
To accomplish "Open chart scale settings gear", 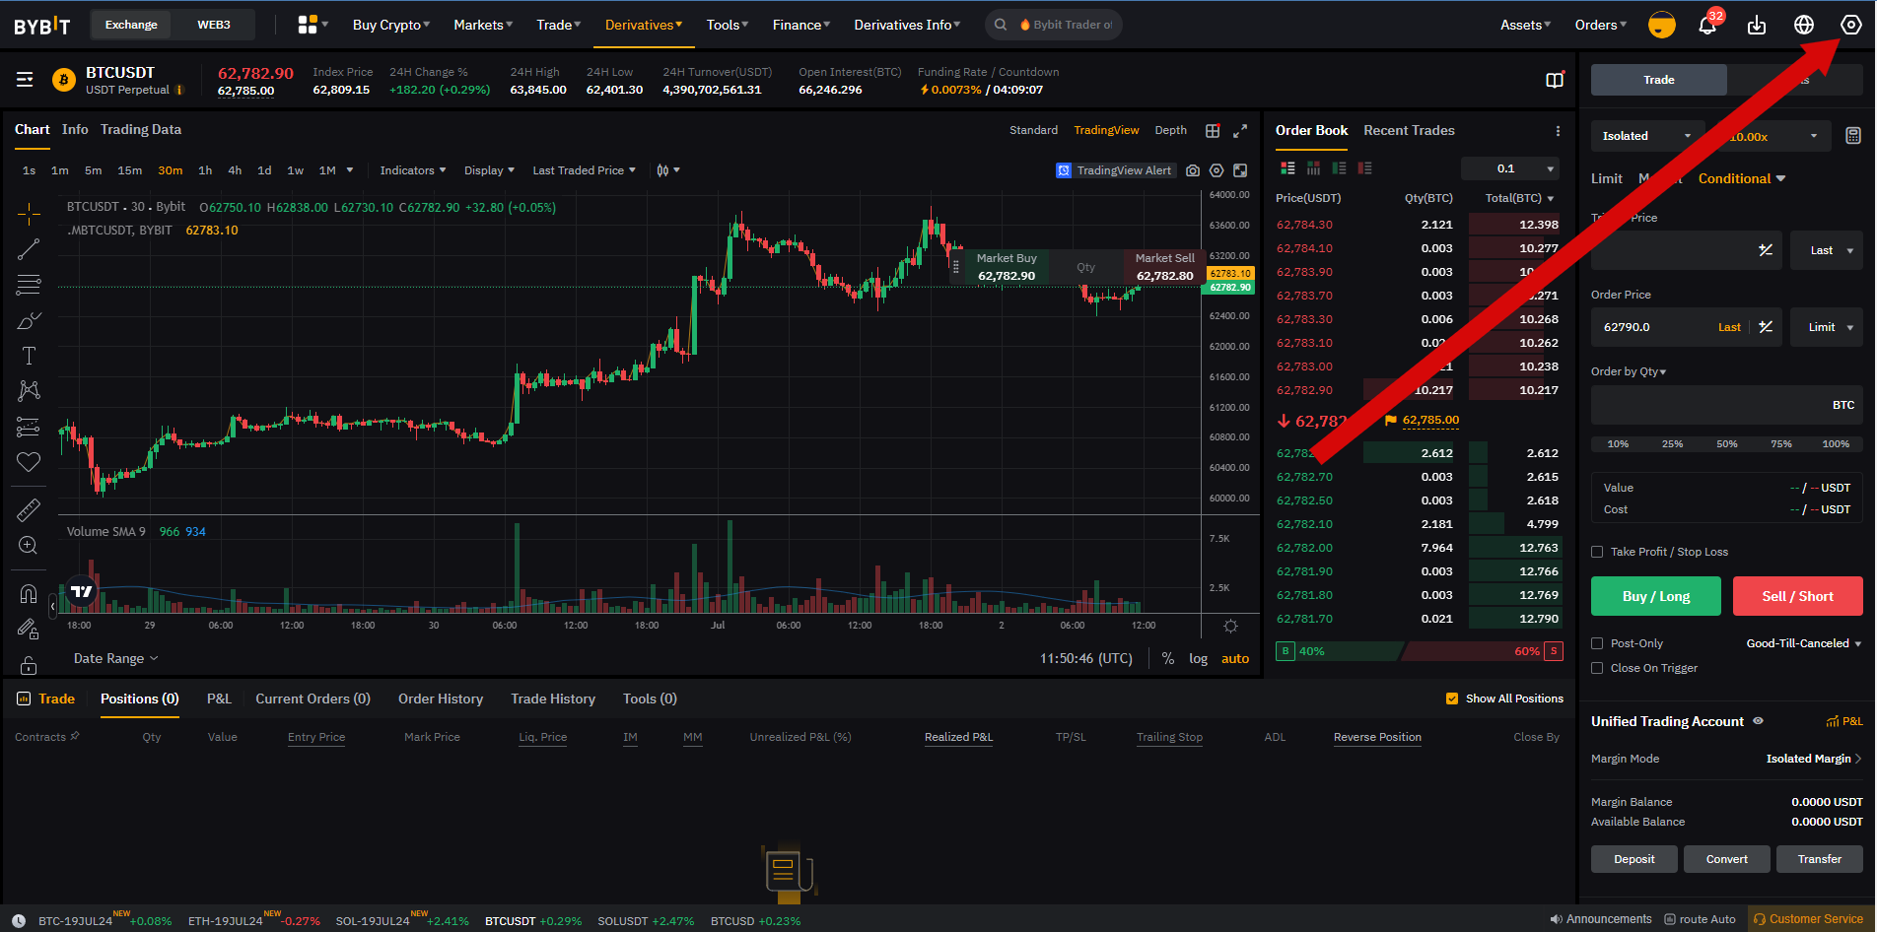I will (1230, 626).
